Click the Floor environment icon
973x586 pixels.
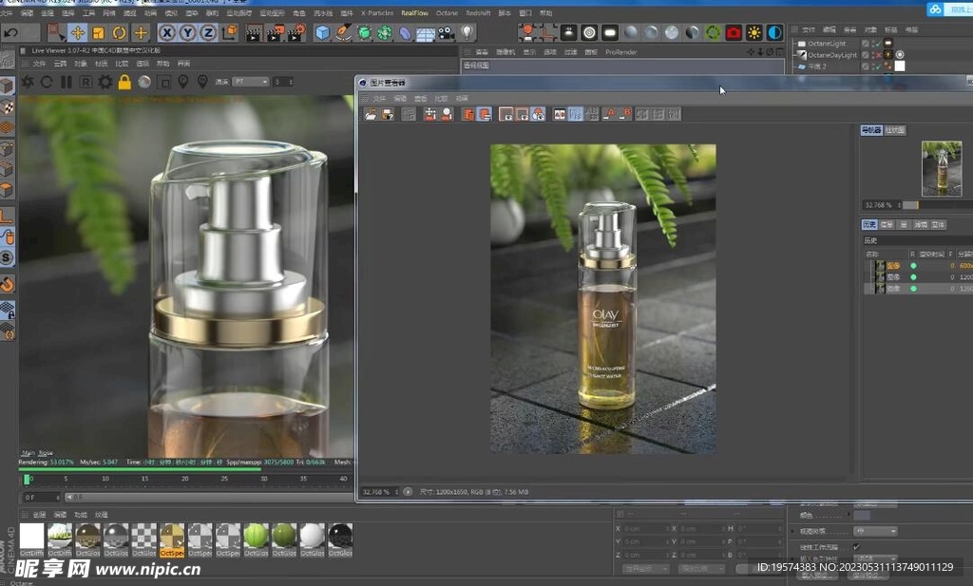[x=425, y=33]
